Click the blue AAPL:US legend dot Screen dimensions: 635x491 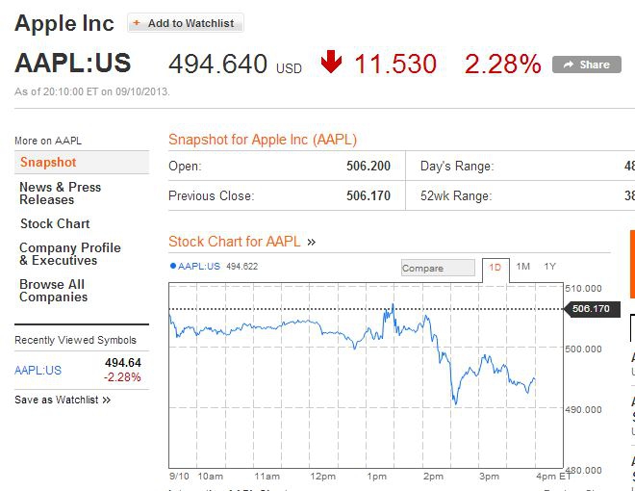click(172, 266)
